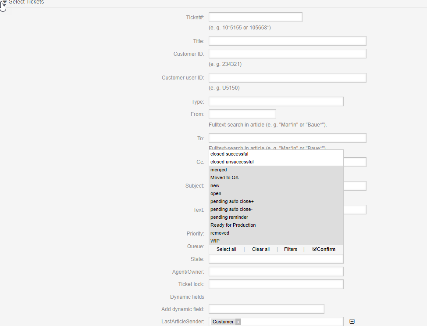Confirm the state selection

(324, 249)
